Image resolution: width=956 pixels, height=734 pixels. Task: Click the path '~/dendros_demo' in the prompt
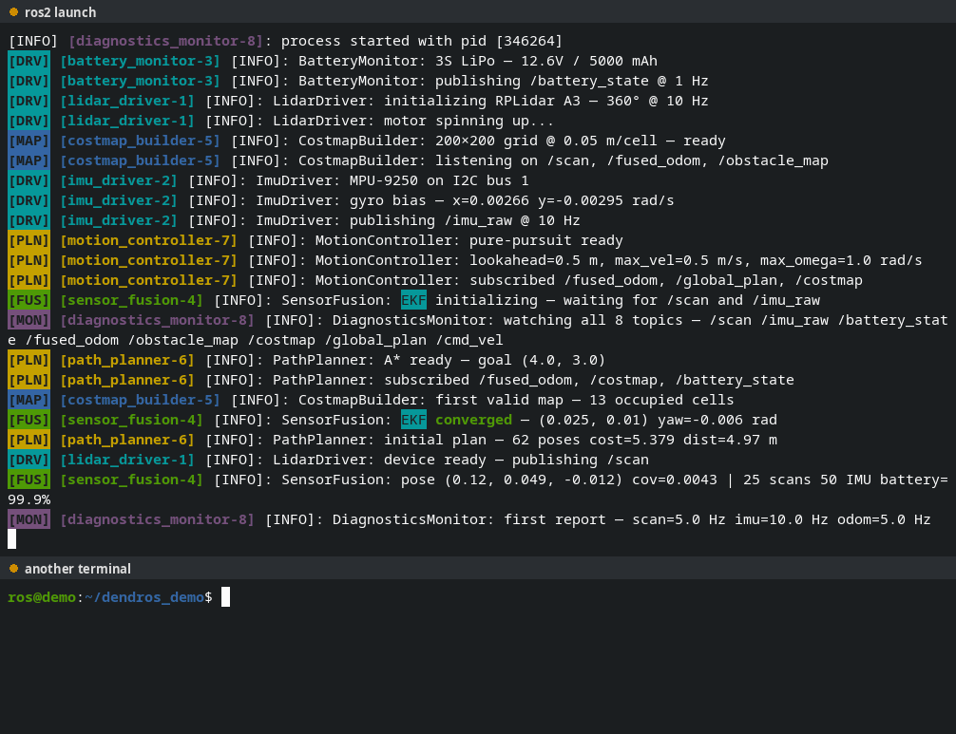144,597
